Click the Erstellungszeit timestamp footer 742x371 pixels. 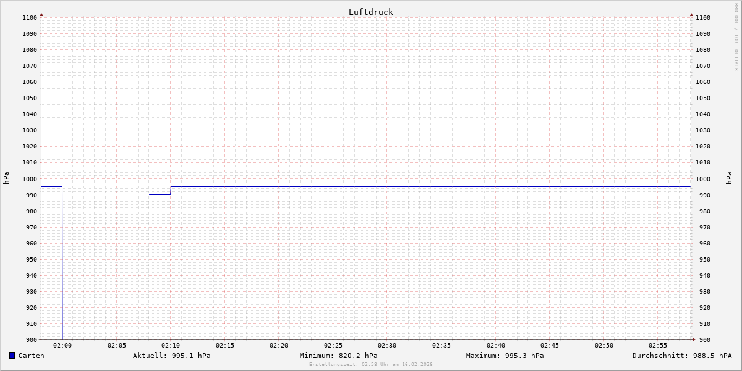pos(370,364)
